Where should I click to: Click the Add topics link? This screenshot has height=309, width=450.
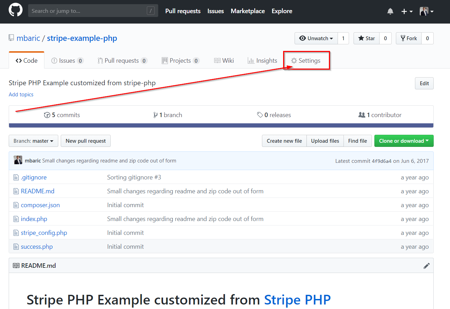[21, 95]
